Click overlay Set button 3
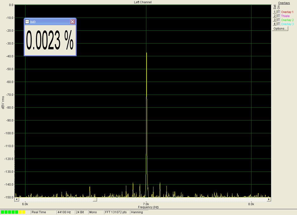297x215 pixels. pyautogui.click(x=274, y=20)
